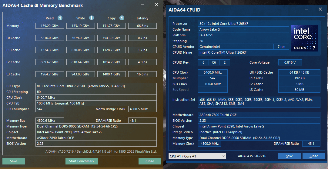328x169 pixels.
Task: Click the Memory Write value 133.19 GB/s
Action: (81, 26)
